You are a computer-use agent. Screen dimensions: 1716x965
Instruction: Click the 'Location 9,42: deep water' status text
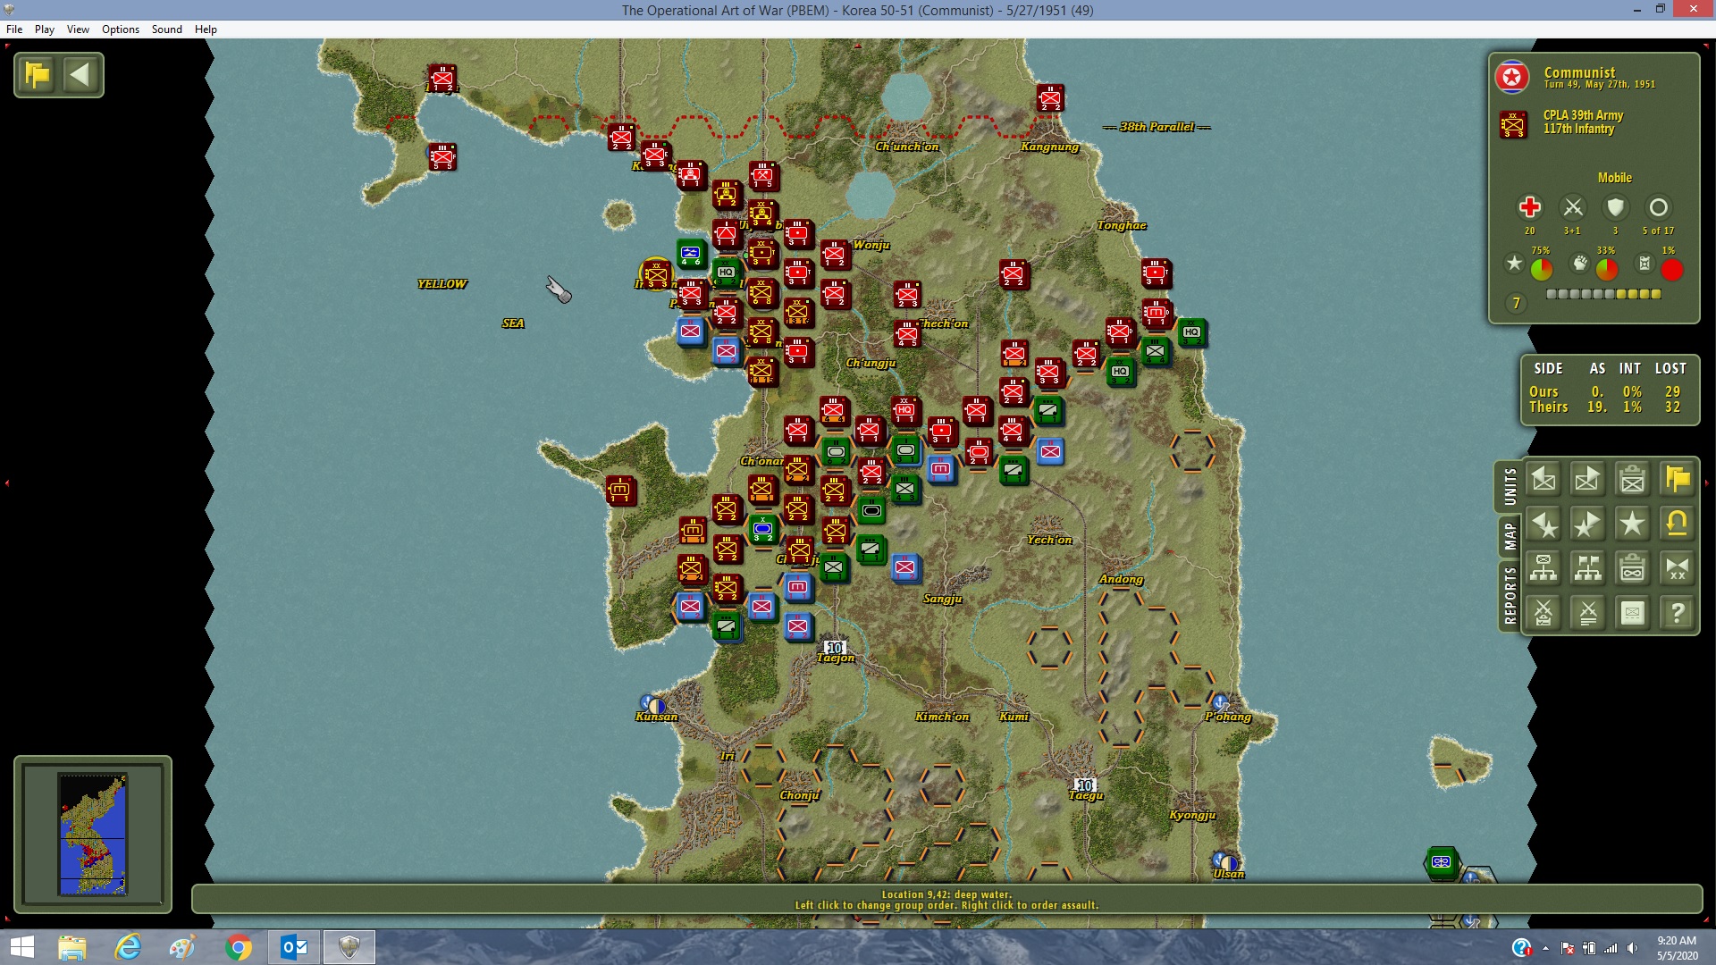946,894
